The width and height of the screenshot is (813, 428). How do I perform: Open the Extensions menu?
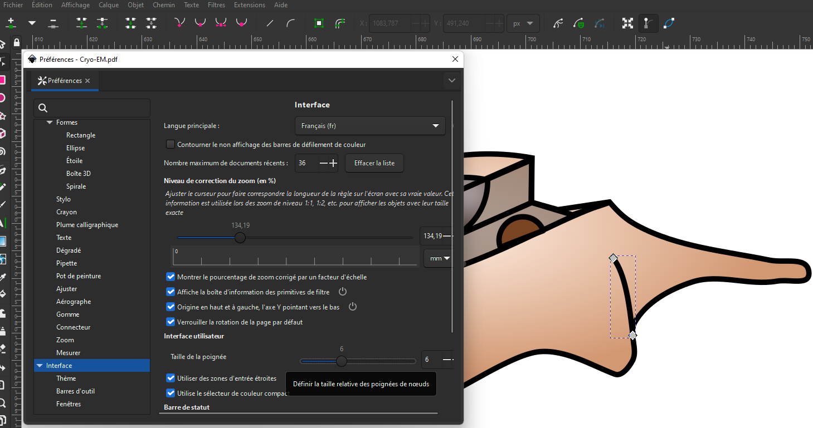249,5
